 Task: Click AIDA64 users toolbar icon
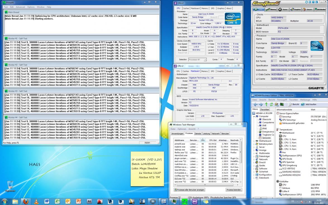click(x=277, y=104)
